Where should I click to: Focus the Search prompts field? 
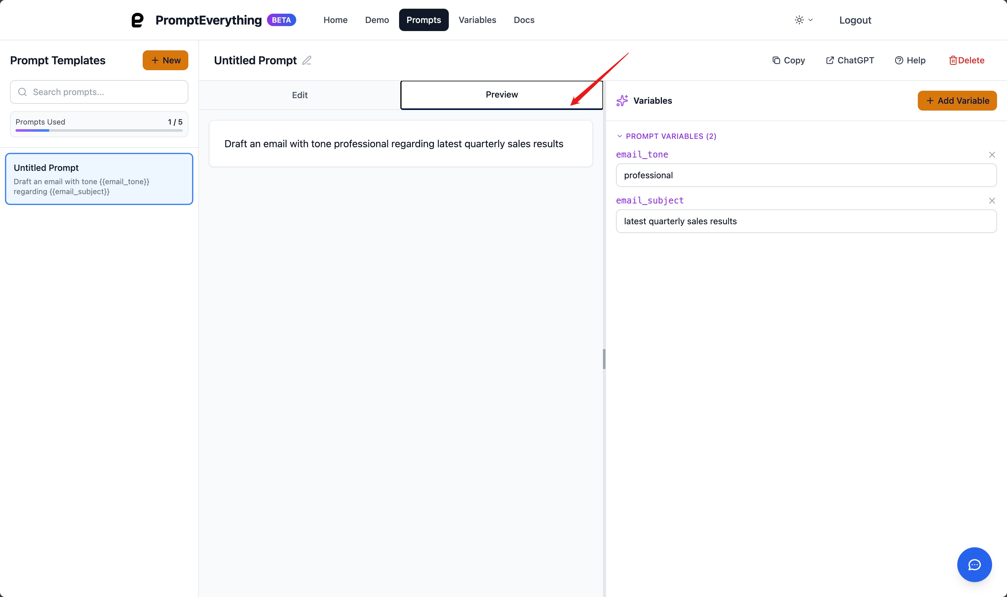[x=99, y=92]
